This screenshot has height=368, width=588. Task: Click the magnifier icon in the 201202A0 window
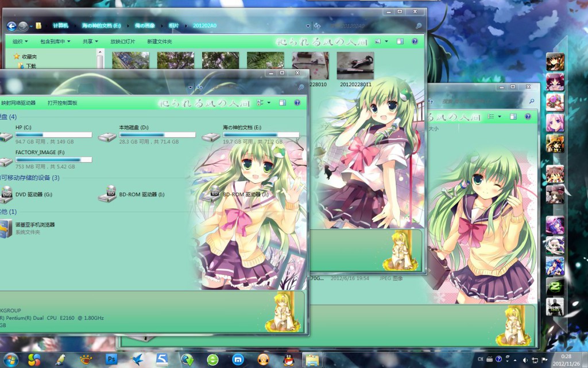click(419, 26)
